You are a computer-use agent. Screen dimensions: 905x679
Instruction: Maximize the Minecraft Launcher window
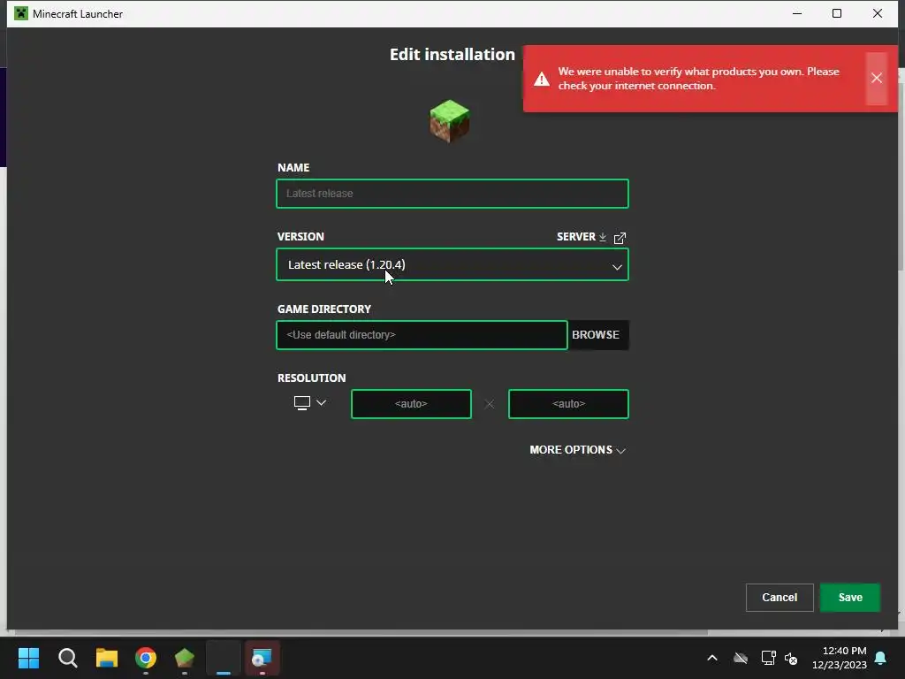837,13
